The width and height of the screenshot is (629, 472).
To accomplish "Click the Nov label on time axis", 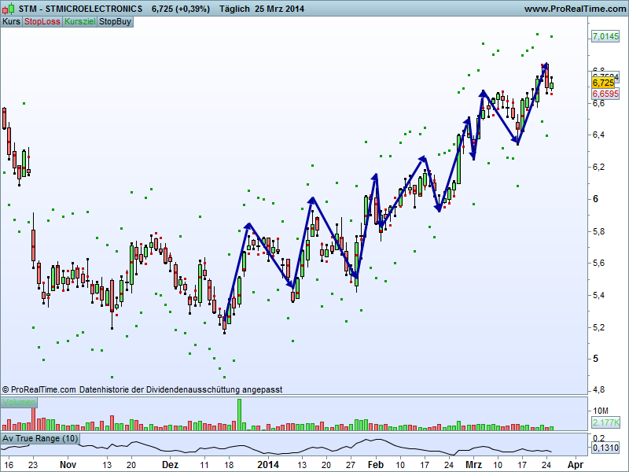I will pos(68,465).
